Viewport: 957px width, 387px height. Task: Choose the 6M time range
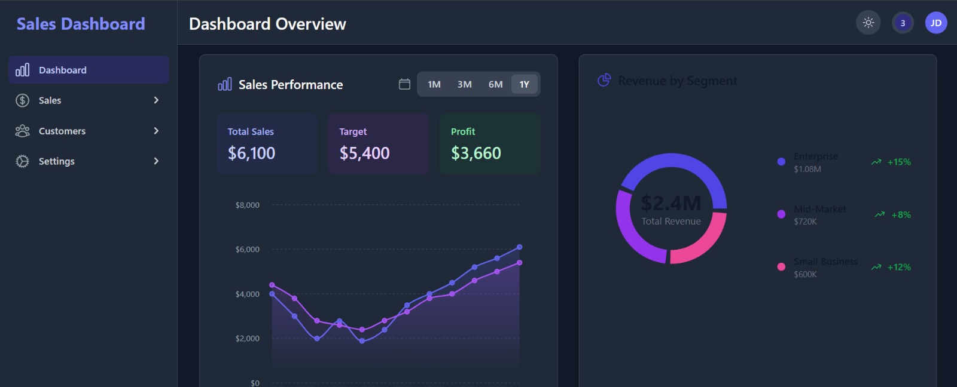coord(495,84)
